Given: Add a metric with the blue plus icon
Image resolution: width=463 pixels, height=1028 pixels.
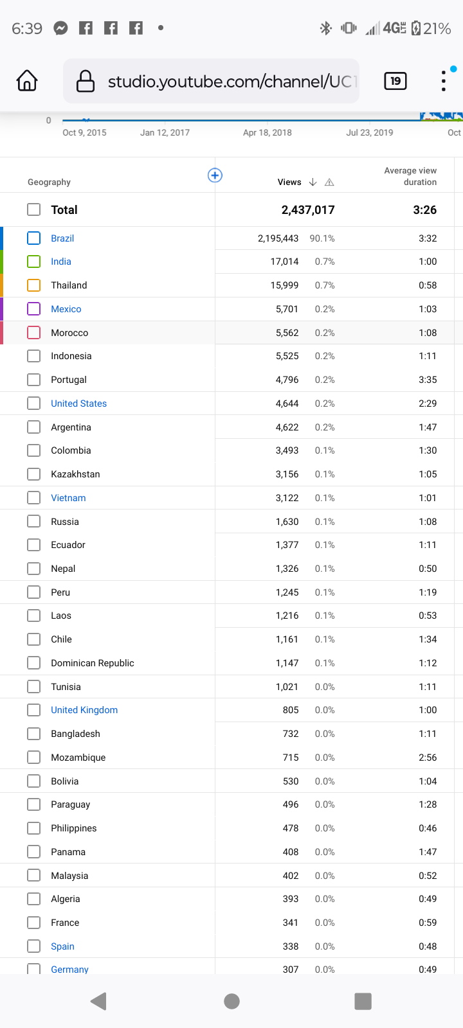Looking at the screenshot, I should pos(215,175).
